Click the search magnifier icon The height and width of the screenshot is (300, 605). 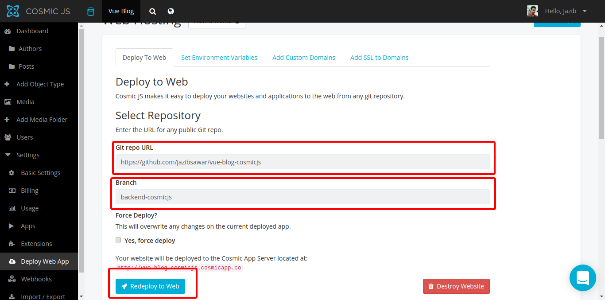click(152, 12)
